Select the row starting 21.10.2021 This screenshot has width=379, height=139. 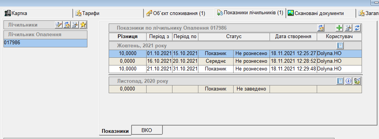(x=235, y=69)
